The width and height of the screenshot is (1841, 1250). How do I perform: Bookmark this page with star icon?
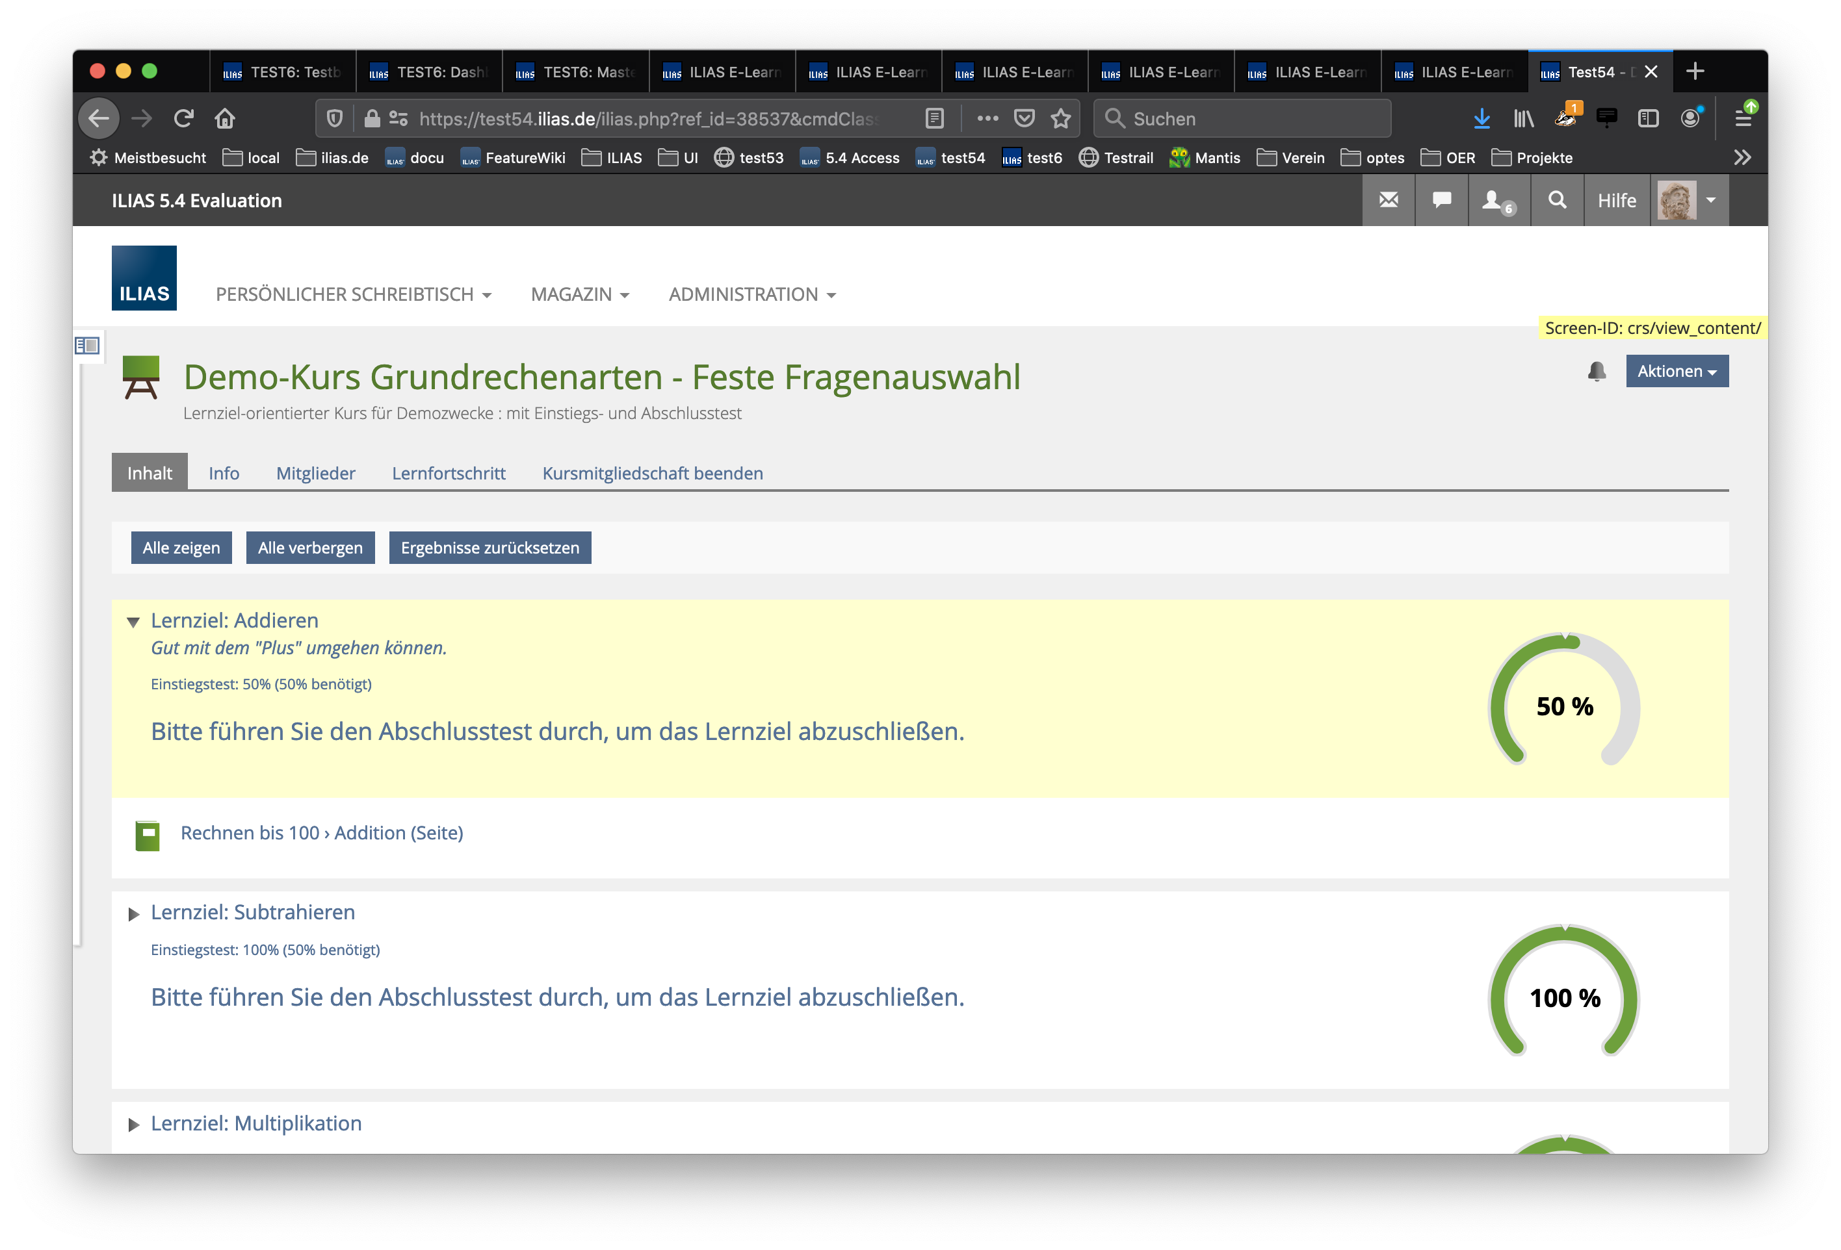[1061, 119]
